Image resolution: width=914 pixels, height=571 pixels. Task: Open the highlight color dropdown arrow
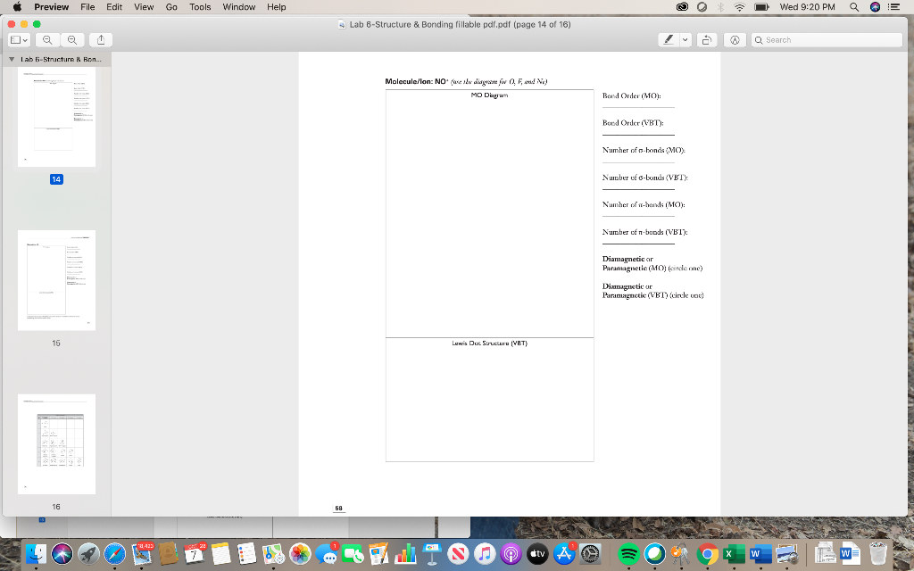(x=685, y=39)
